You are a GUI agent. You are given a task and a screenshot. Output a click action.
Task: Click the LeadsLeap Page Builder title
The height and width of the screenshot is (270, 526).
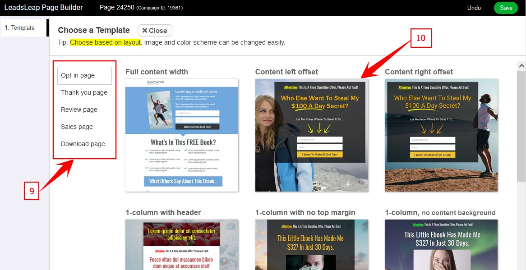coord(43,8)
